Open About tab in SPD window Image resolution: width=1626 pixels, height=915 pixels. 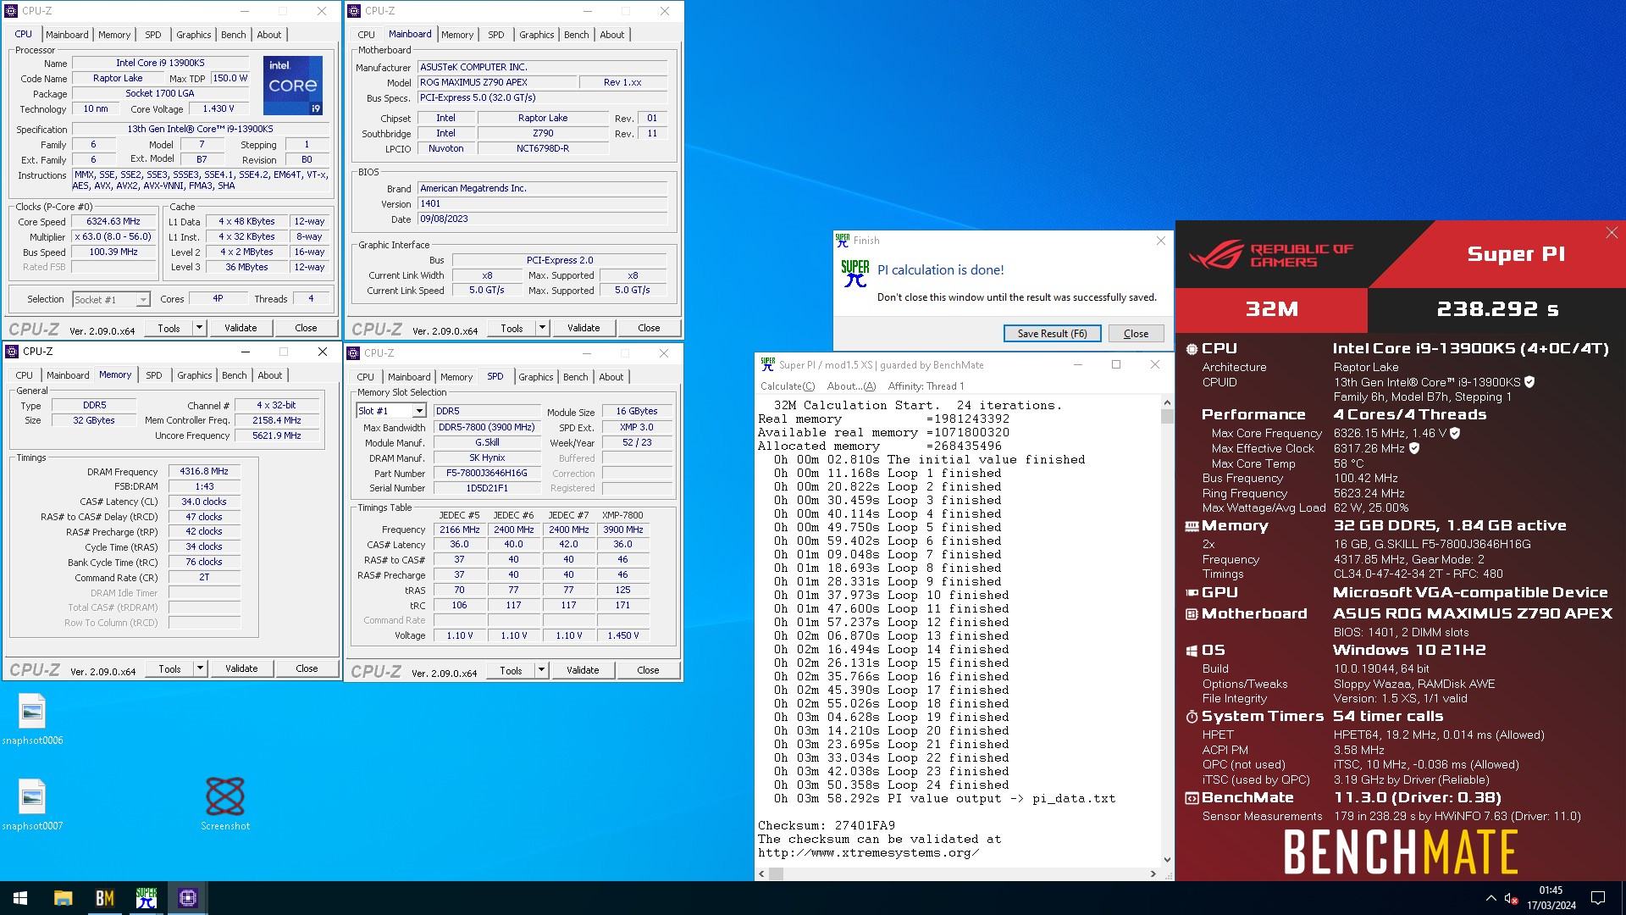[611, 377]
